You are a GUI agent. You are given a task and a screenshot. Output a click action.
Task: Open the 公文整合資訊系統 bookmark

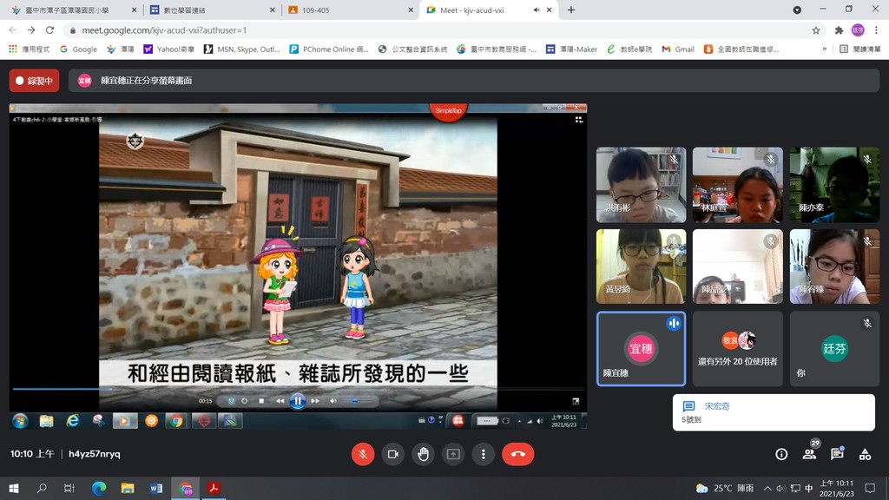click(x=412, y=49)
